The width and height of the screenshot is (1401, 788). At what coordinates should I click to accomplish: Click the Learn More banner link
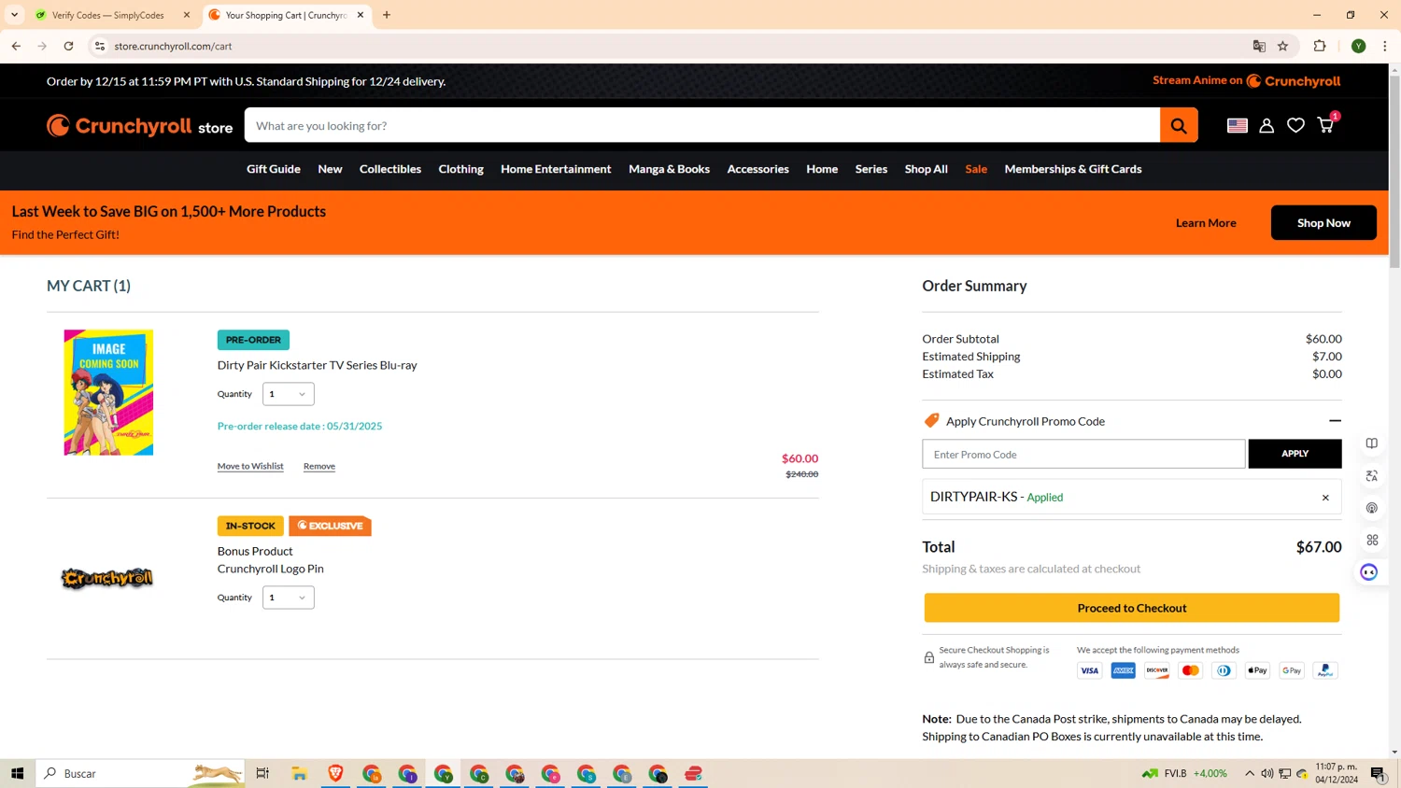coord(1206,222)
